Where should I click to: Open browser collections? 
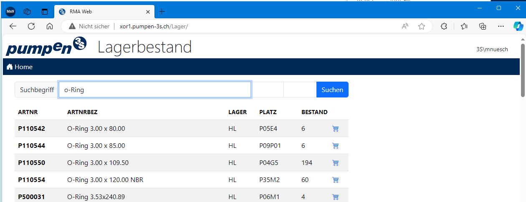483,26
